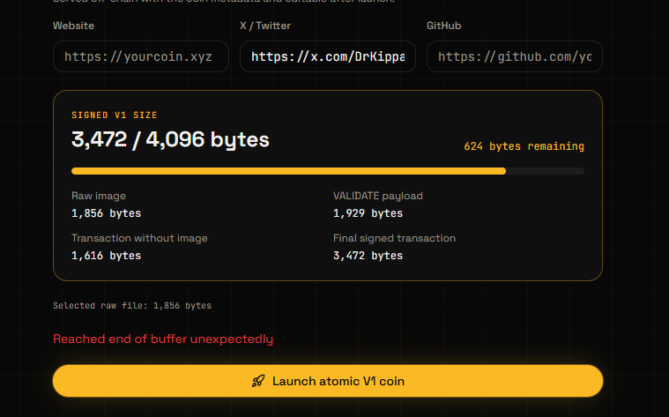Click the '624 bytes remaining' text
Screen dimensions: 669x417
point(524,146)
